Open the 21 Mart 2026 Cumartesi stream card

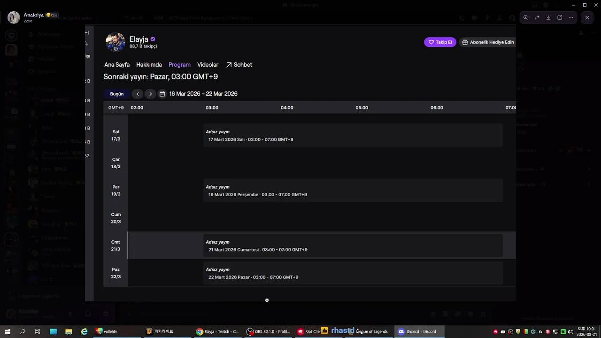(x=353, y=246)
